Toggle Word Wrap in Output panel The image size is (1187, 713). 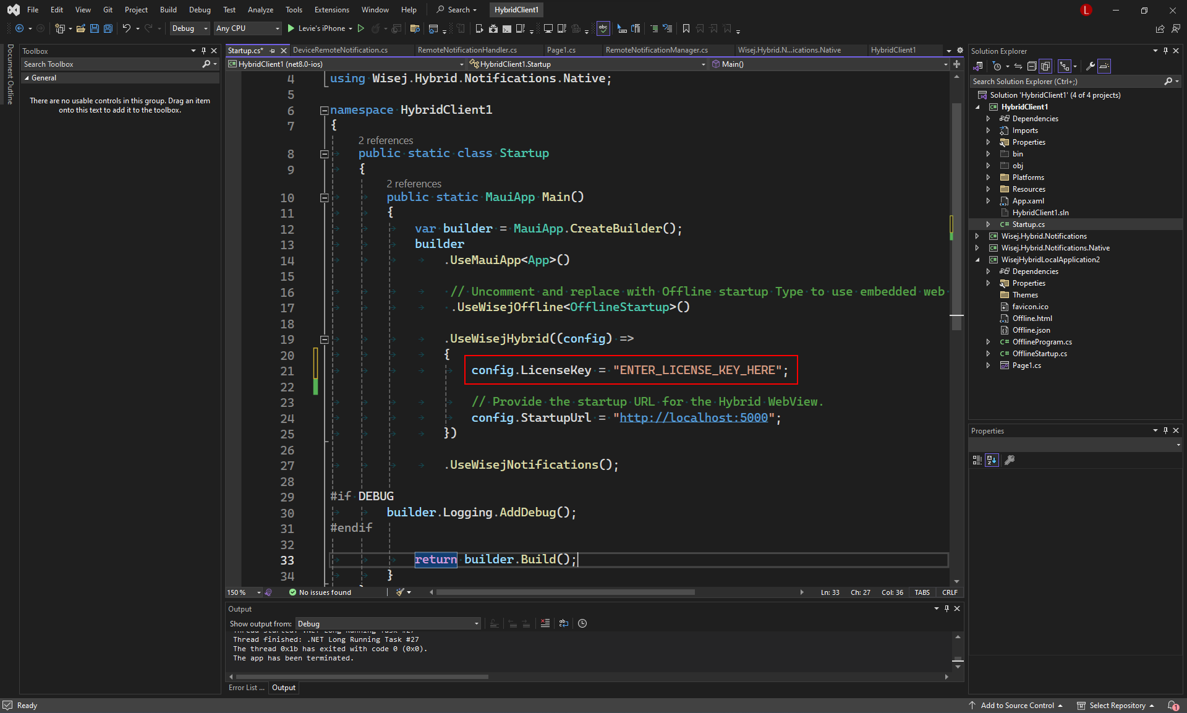pyautogui.click(x=563, y=623)
